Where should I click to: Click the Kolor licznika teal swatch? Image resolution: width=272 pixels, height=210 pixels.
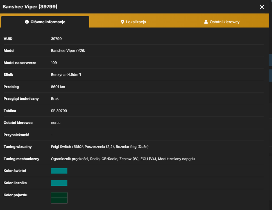(x=59, y=183)
